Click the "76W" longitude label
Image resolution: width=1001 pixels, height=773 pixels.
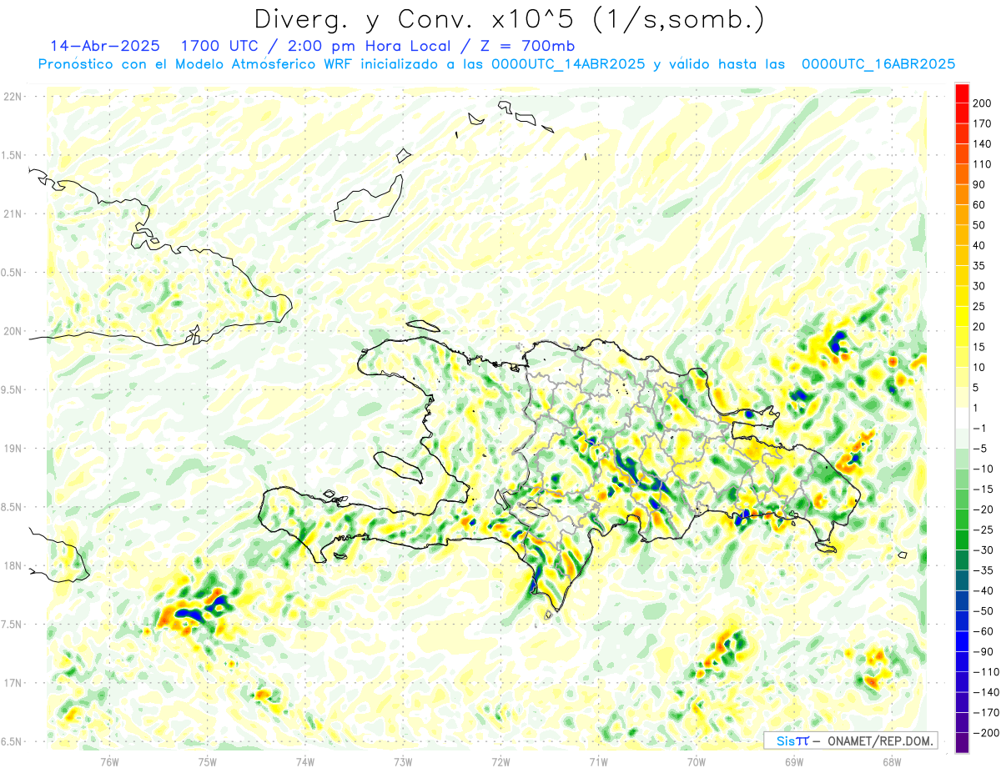click(x=109, y=762)
